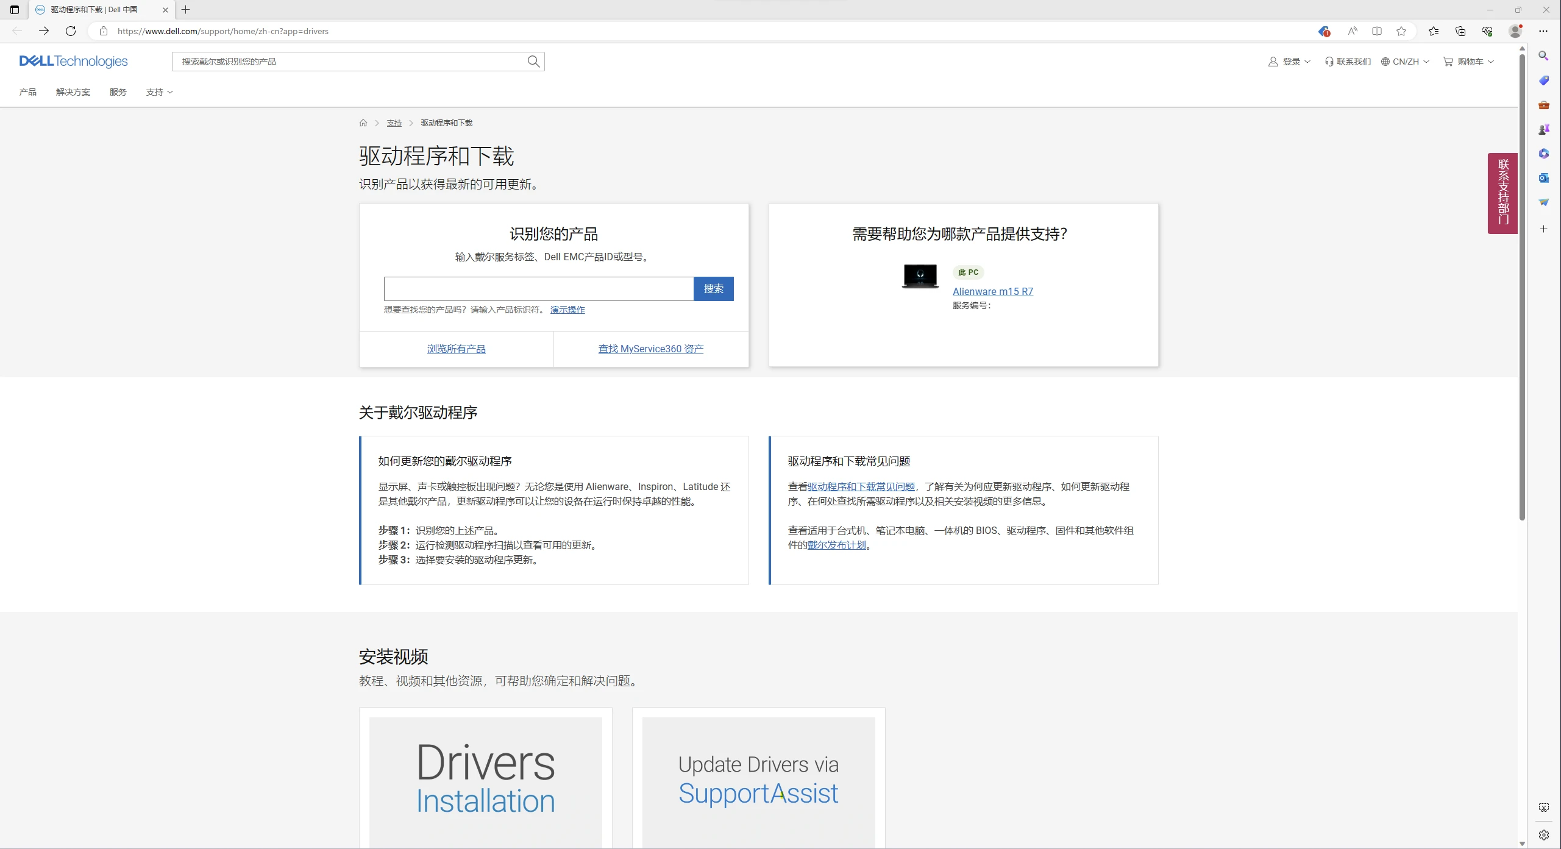View site information lock icon
Image resolution: width=1561 pixels, height=849 pixels.
point(104,31)
